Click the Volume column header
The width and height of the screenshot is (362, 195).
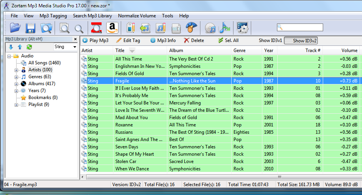click(x=342, y=50)
